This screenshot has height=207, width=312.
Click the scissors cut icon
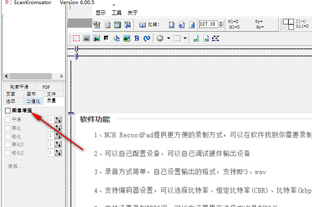127,24
